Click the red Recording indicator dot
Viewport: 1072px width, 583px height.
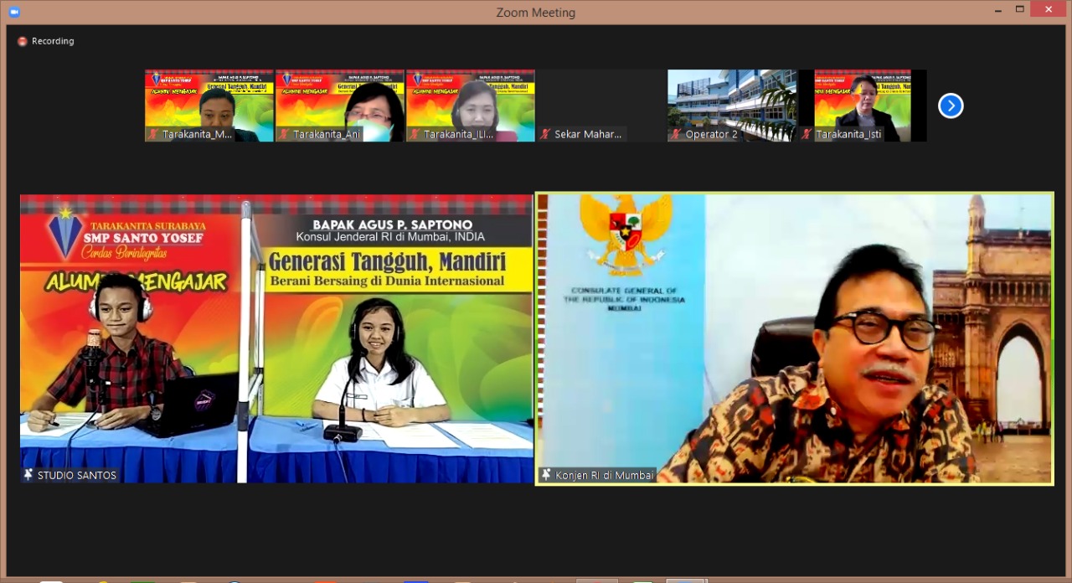tap(23, 41)
